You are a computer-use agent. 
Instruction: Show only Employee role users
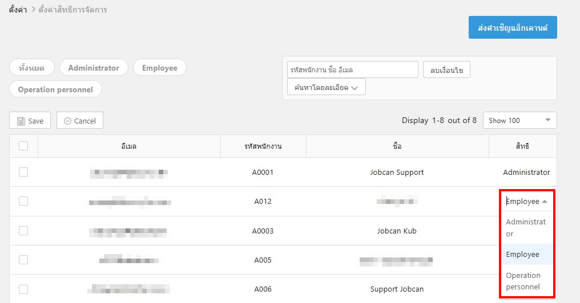(159, 68)
